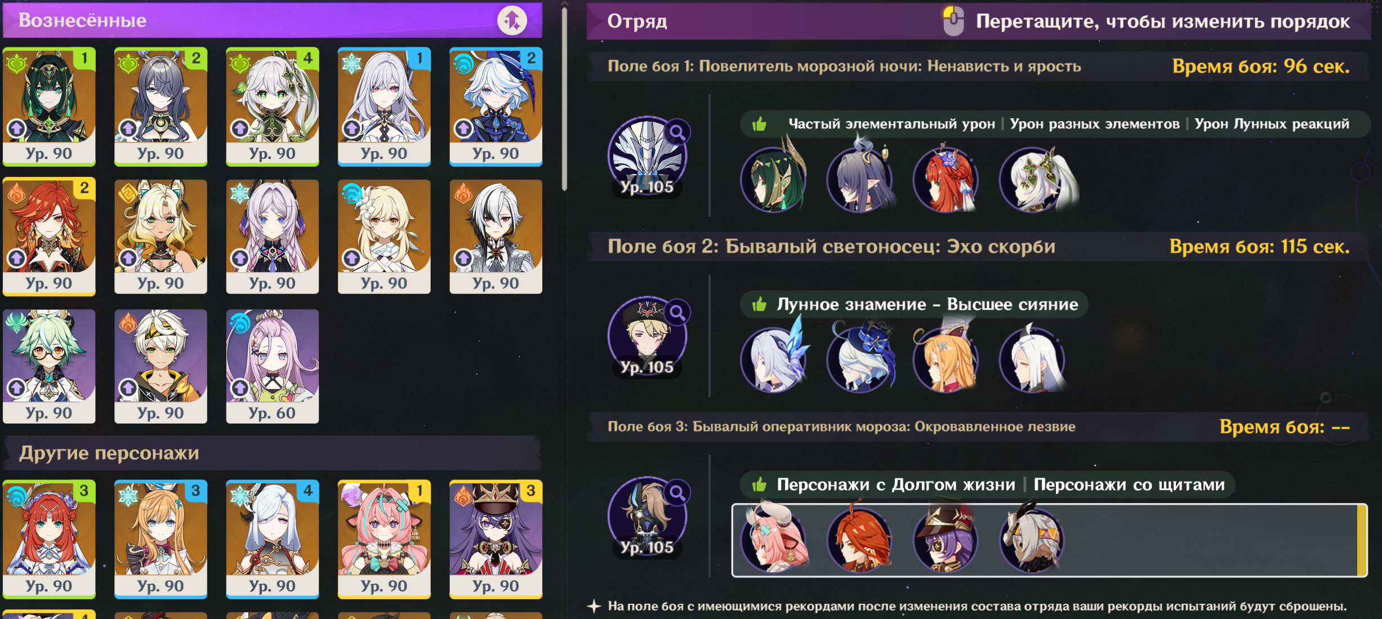1382x619 pixels.
Task: Click Персонажи со щитами recommendation tag
Action: click(1129, 485)
